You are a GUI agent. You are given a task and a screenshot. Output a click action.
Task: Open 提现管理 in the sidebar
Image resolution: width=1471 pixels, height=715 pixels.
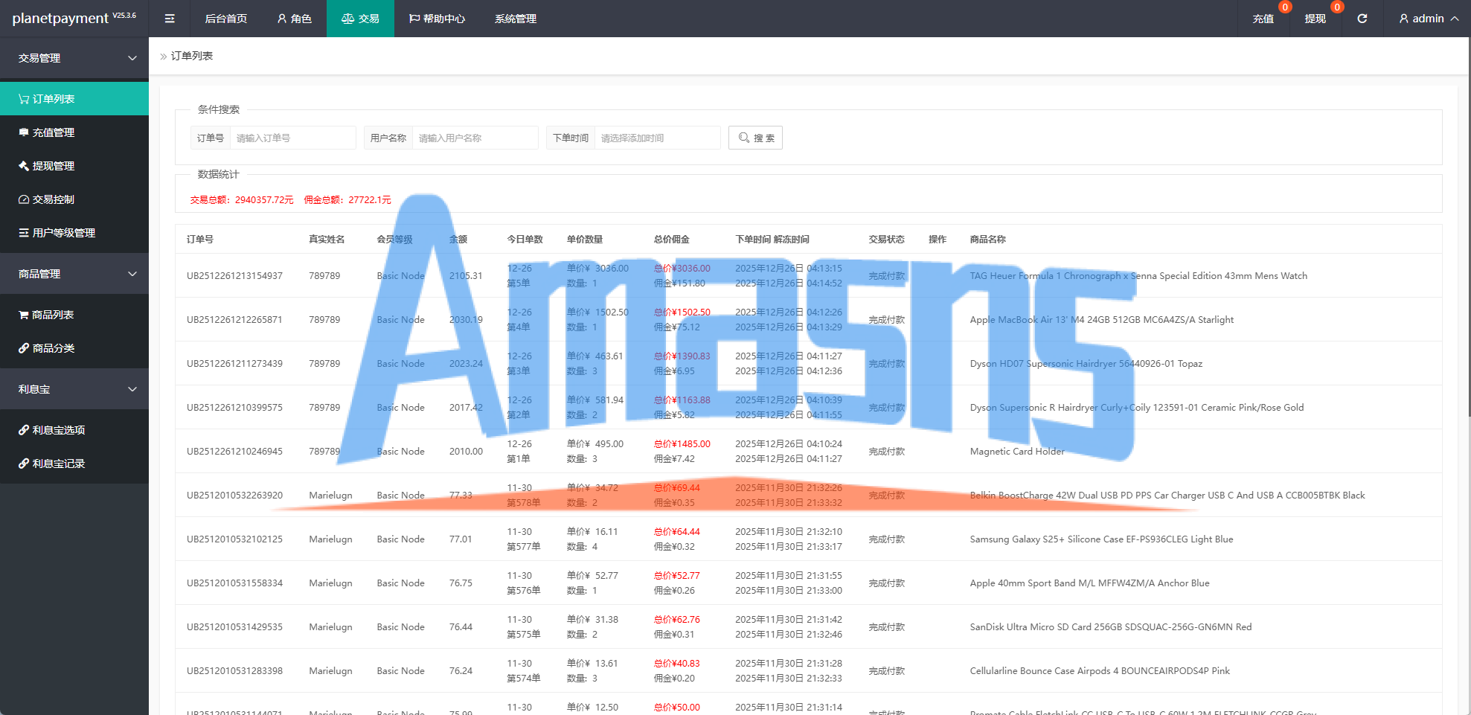click(74, 166)
